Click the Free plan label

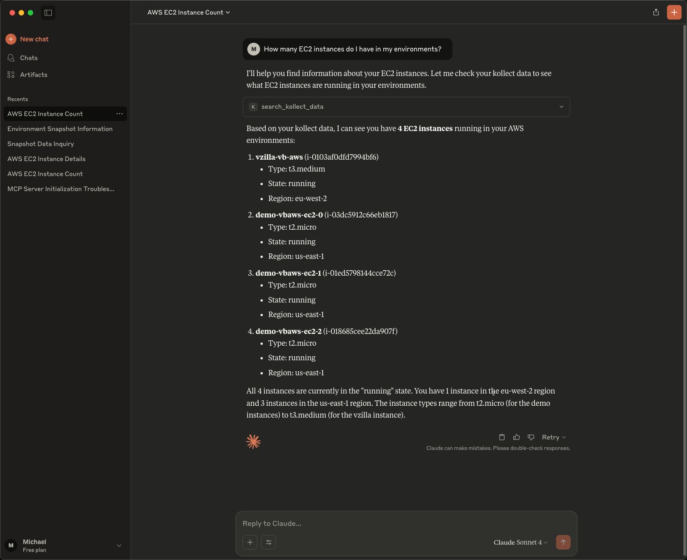click(x=35, y=550)
